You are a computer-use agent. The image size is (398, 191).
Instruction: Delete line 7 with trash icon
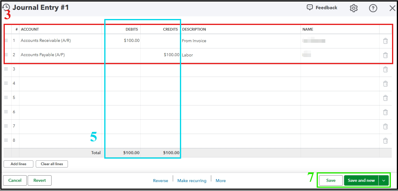click(x=385, y=127)
